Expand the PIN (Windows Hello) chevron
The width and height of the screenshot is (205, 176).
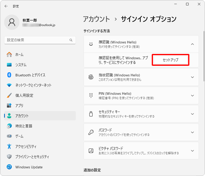tap(192, 96)
